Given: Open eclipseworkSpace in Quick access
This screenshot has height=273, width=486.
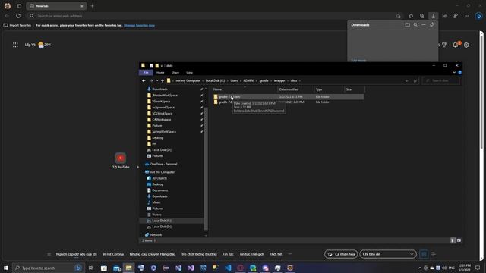Looking at the screenshot, I should [x=163, y=108].
